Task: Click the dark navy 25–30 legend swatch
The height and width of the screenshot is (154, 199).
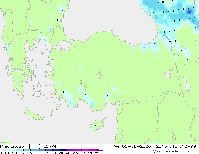Action: tap(63, 150)
